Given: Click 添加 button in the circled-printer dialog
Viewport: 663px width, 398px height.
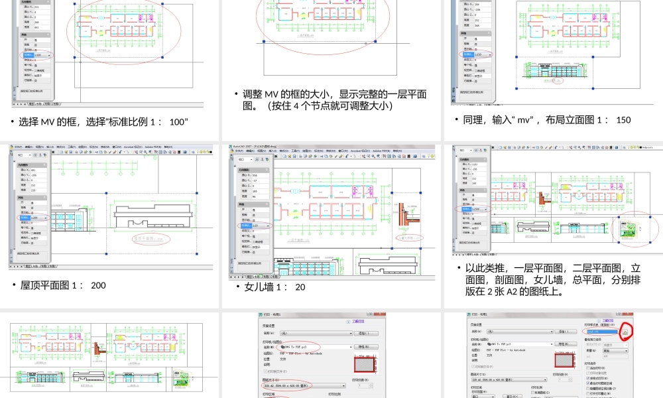Looking at the screenshot, I should pyautogui.click(x=367, y=333).
